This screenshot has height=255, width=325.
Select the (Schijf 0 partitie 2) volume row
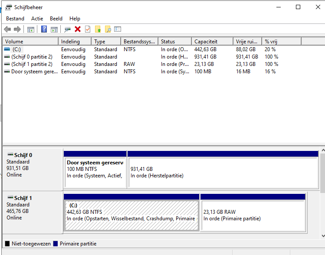click(153, 57)
